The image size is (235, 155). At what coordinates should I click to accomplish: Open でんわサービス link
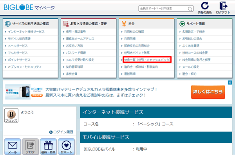[x=18, y=53]
